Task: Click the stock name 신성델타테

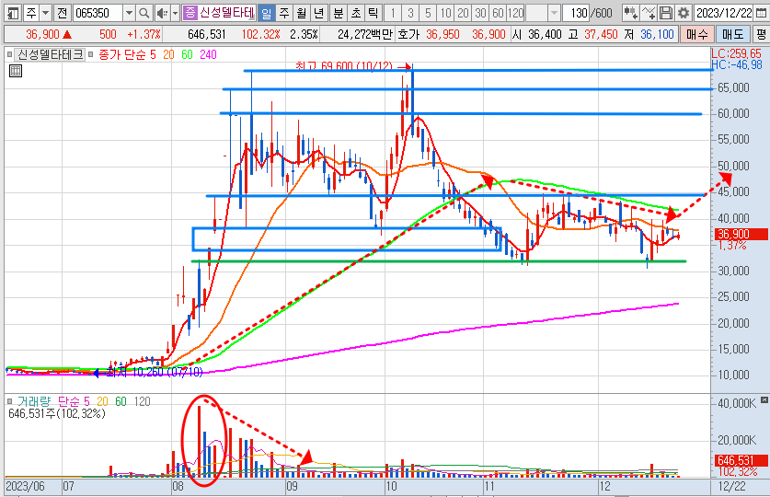Action: (226, 13)
